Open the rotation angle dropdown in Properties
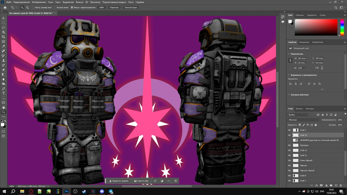Image resolution: width=347 pixels, height=195 pixels. click(x=306, y=68)
